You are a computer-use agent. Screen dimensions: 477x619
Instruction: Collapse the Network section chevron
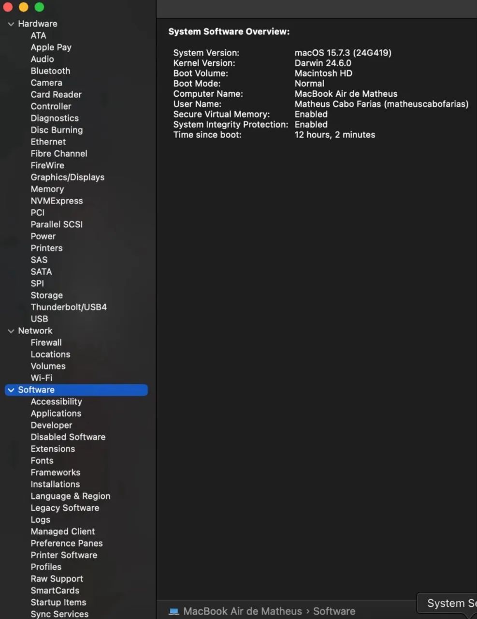11,331
